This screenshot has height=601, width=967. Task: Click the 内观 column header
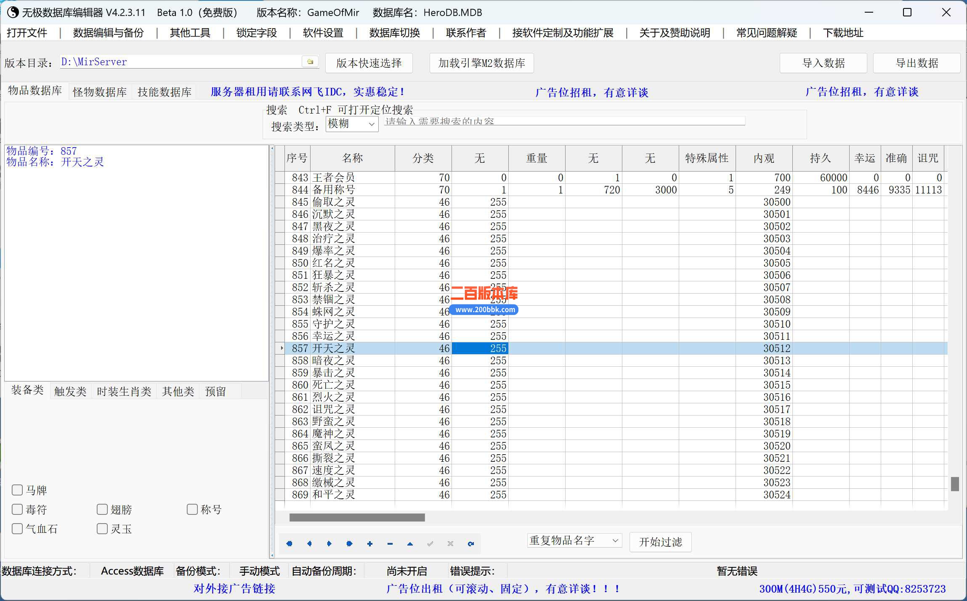point(764,158)
